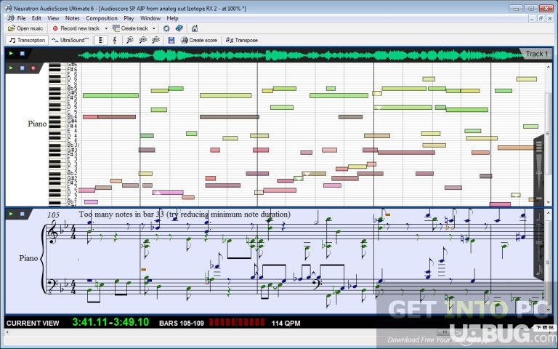Click the blue floppy disk save icon
The height and width of the screenshot is (349, 558).
[171, 40]
